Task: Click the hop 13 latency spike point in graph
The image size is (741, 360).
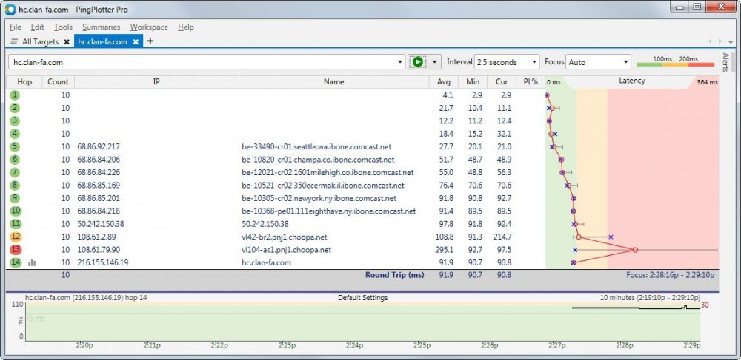Action: pos(635,250)
